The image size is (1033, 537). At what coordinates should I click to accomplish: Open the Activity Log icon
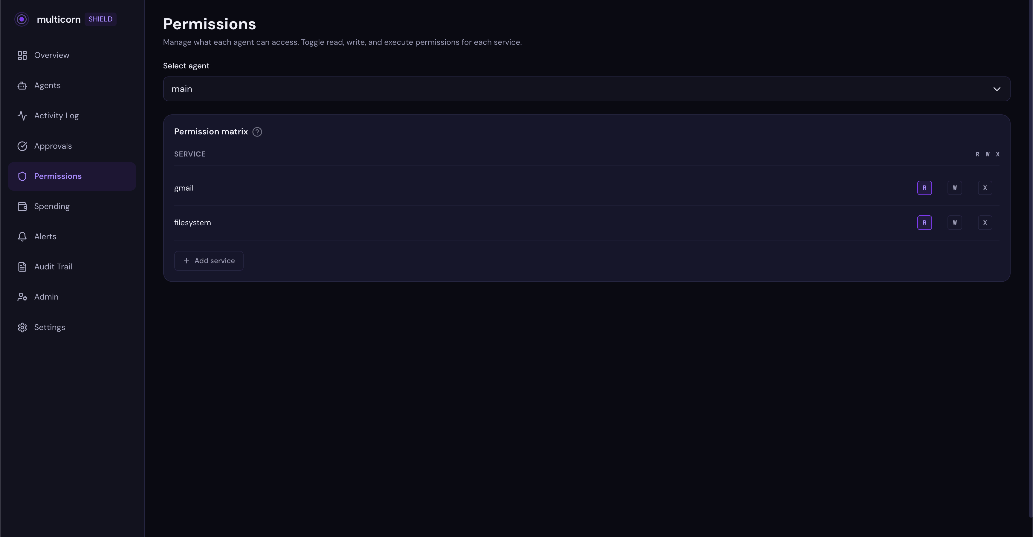click(x=22, y=115)
